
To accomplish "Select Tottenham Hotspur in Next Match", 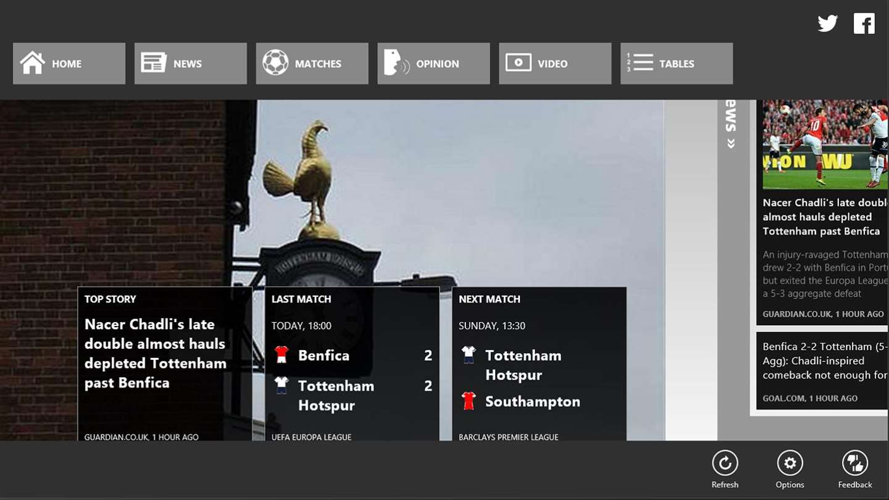I will click(523, 365).
